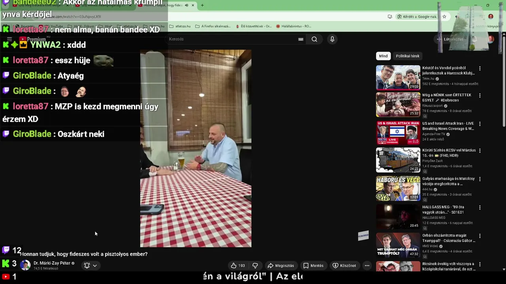Viewport: 506px width, 284px height.
Task: Open menu for Még a NÉNIK sem ÉRTETTEK video
Action: pos(480,95)
